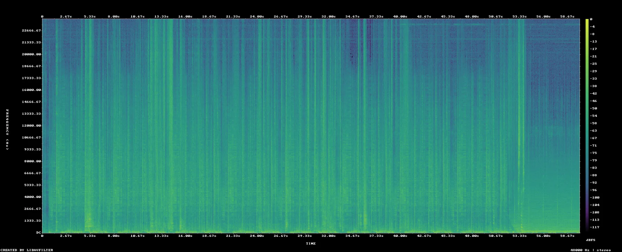Click the dBFS unit label under the scale

click(591, 240)
